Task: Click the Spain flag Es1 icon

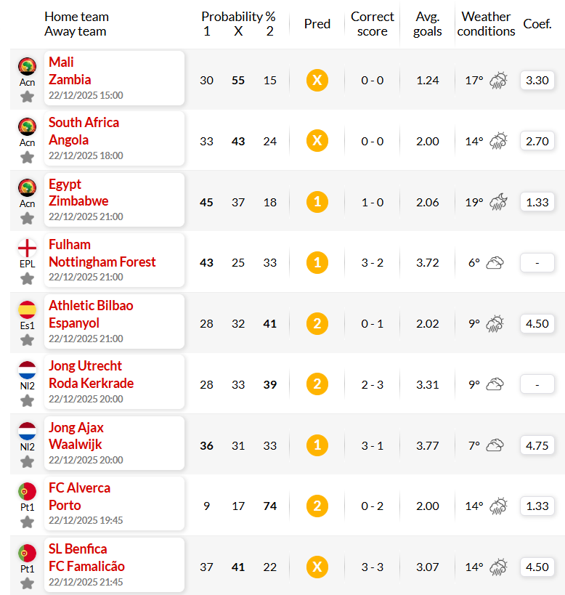Action: click(28, 309)
